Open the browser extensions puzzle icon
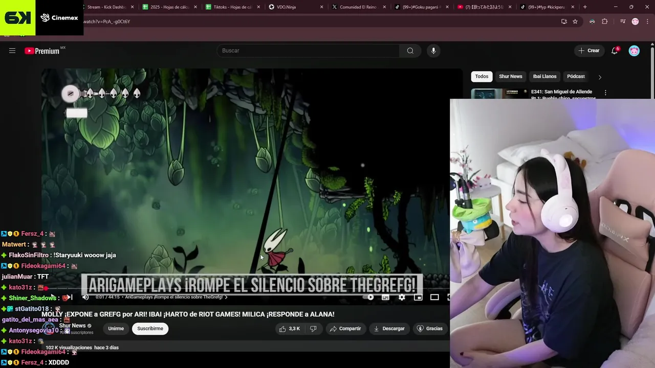This screenshot has width=655, height=368. click(x=605, y=21)
